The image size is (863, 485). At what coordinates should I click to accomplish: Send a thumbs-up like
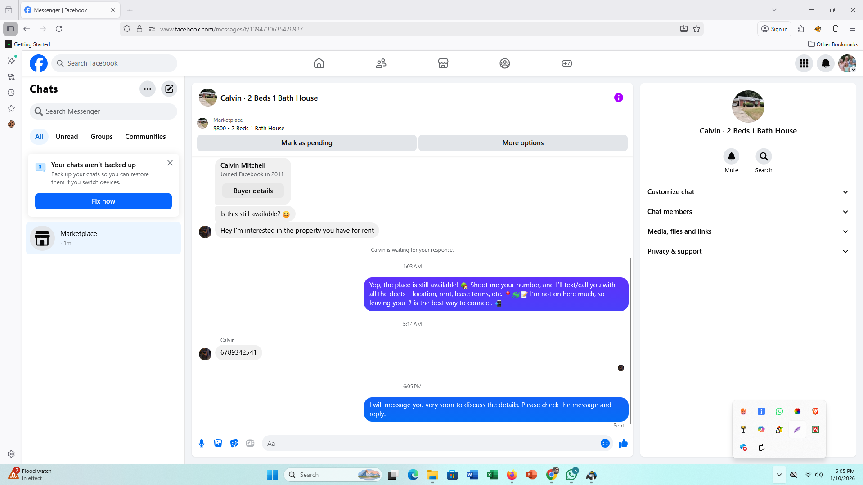click(x=623, y=443)
